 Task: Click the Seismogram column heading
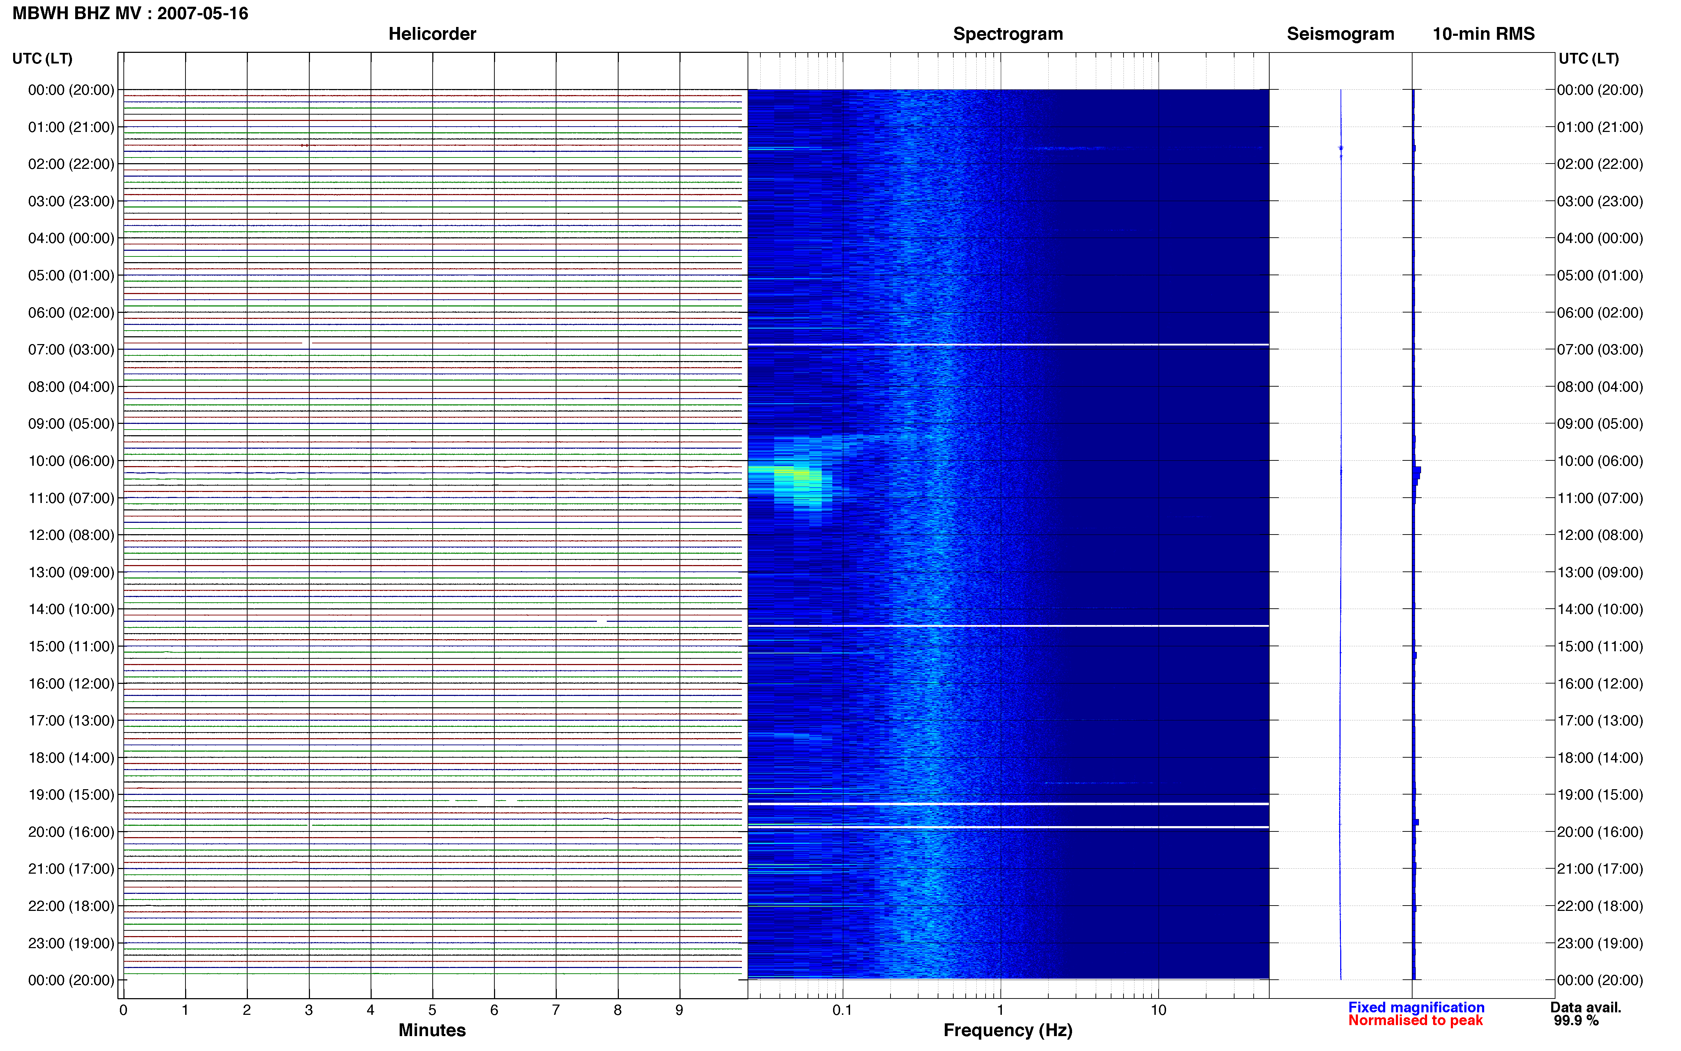pyautogui.click(x=1341, y=34)
